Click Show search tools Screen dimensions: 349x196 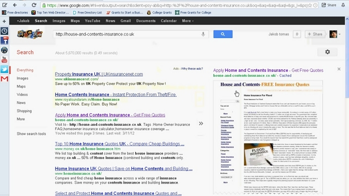32,134
